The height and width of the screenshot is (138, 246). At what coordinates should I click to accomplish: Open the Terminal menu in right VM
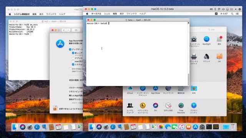(x=96, y=14)
